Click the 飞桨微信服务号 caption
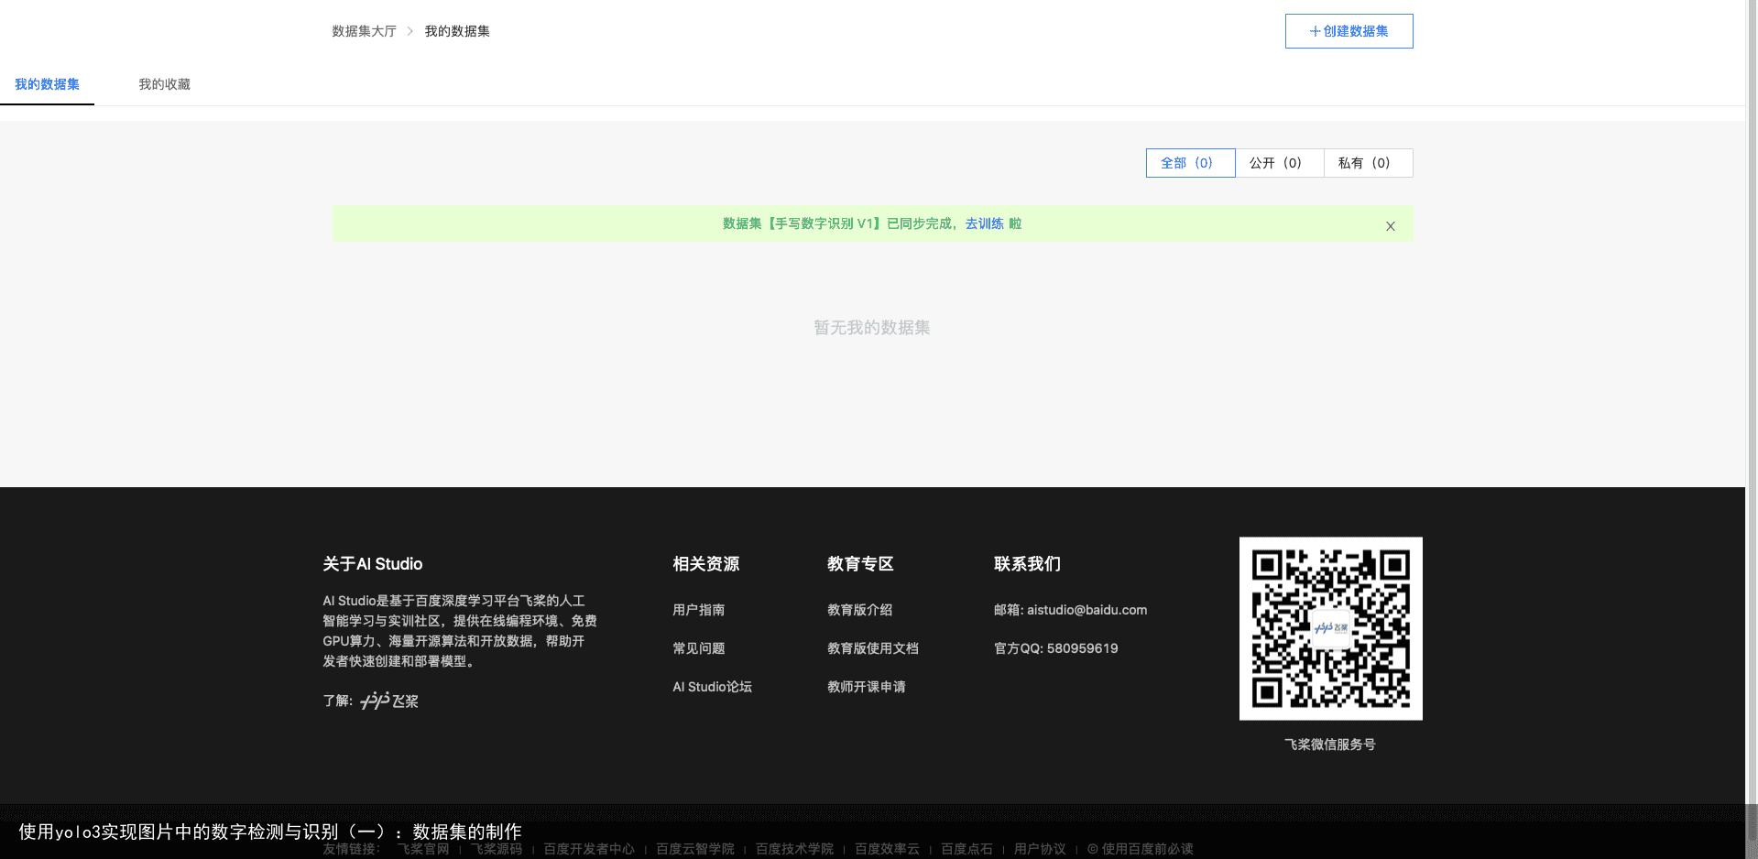 [1329, 745]
